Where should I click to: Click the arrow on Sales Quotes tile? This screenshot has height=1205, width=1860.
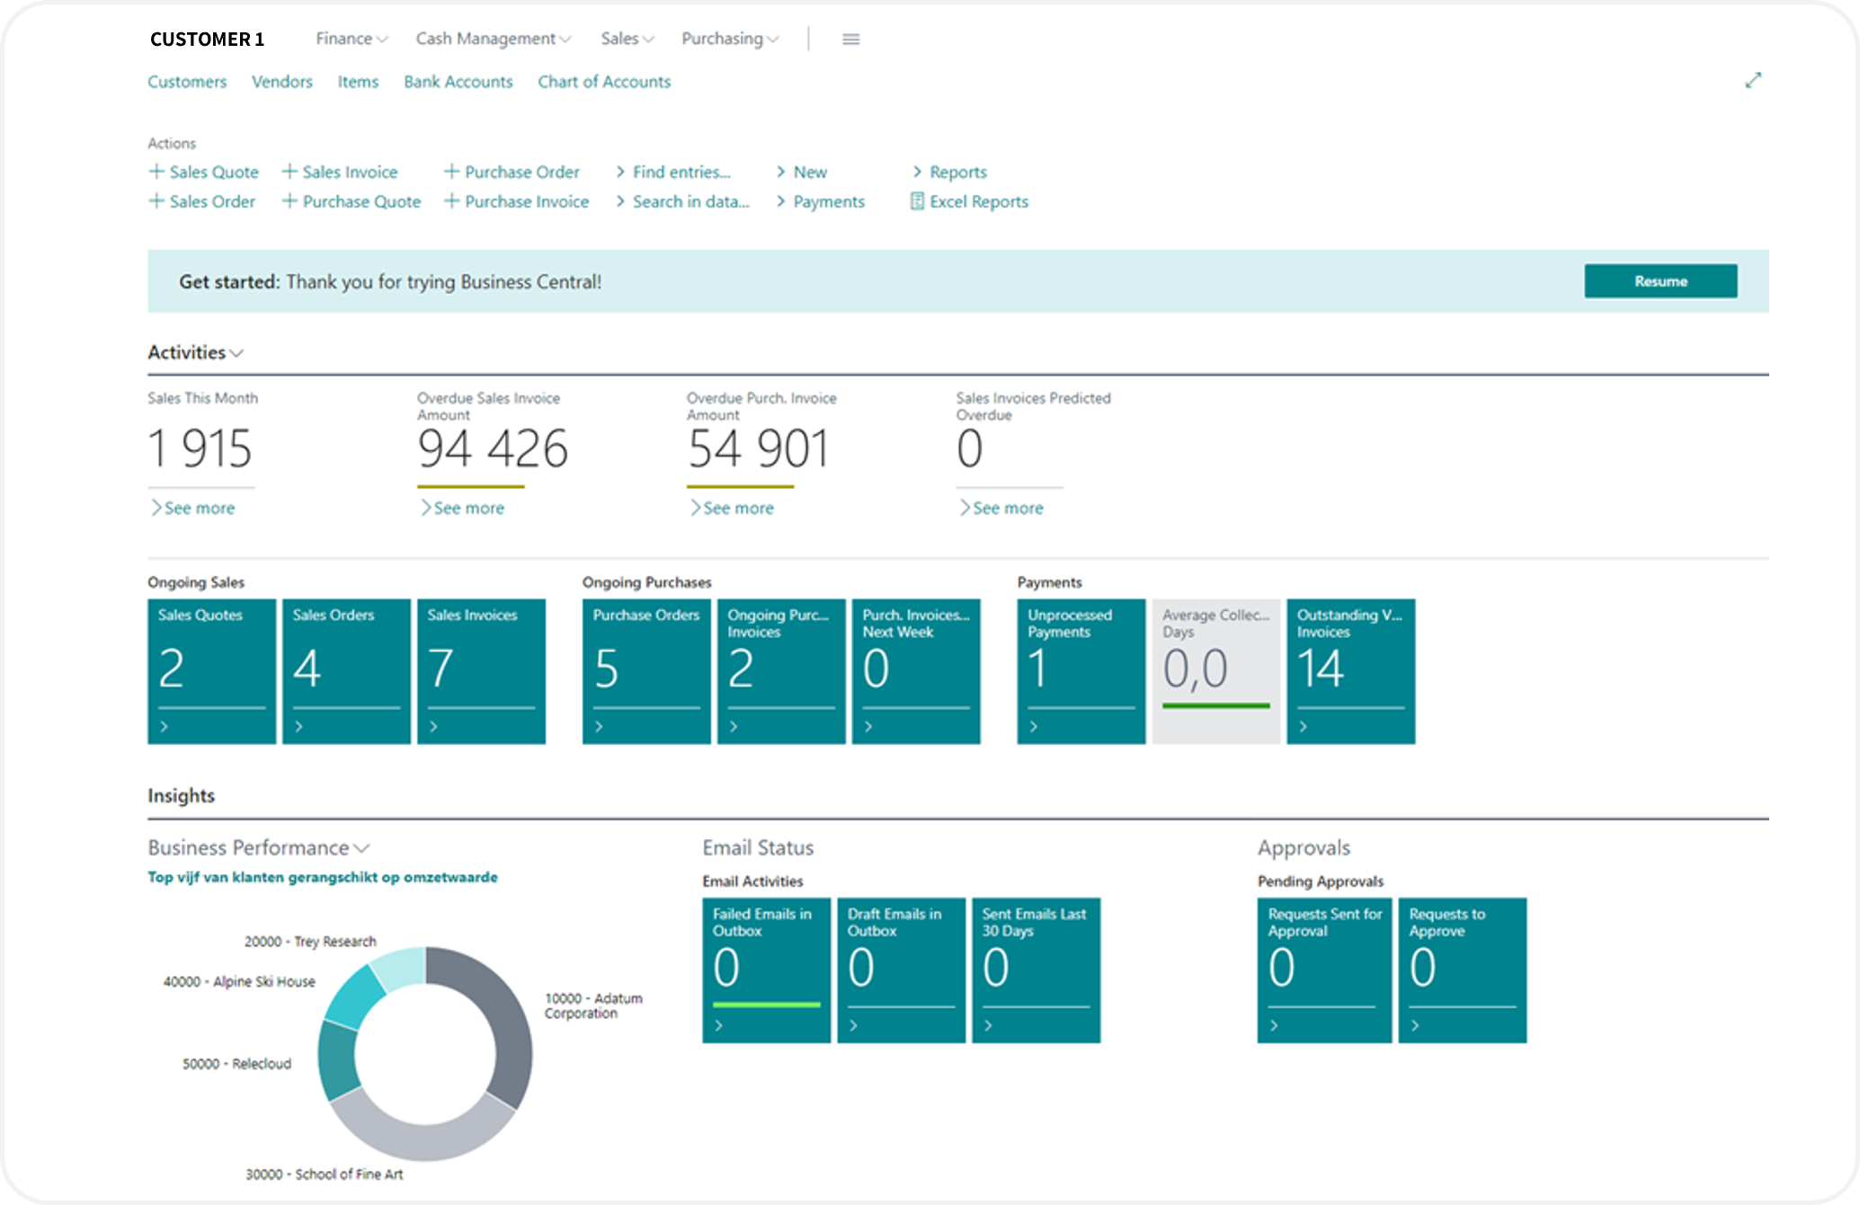click(x=164, y=726)
